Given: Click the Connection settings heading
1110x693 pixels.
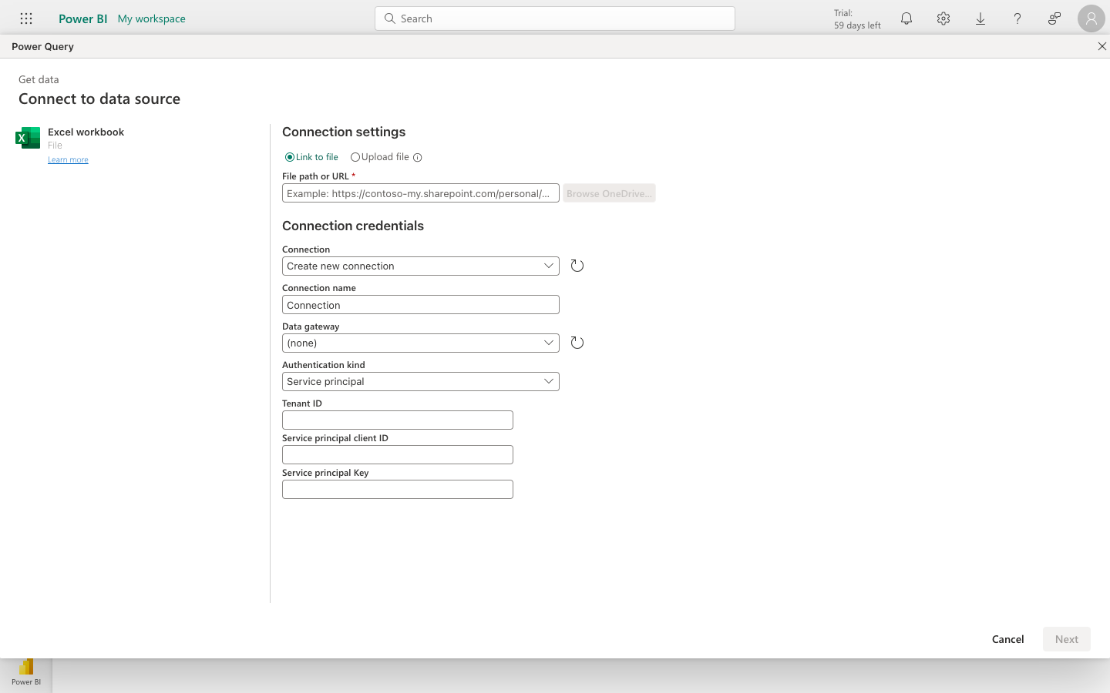Looking at the screenshot, I should [344, 132].
